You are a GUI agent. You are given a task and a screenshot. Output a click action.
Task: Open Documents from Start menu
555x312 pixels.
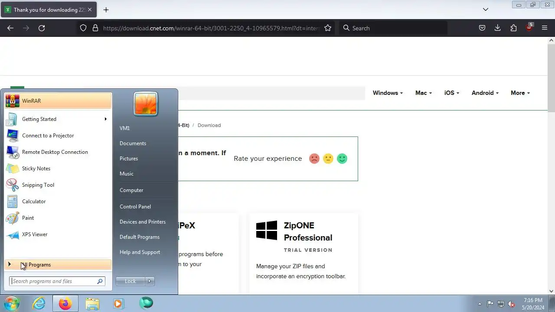[133, 143]
